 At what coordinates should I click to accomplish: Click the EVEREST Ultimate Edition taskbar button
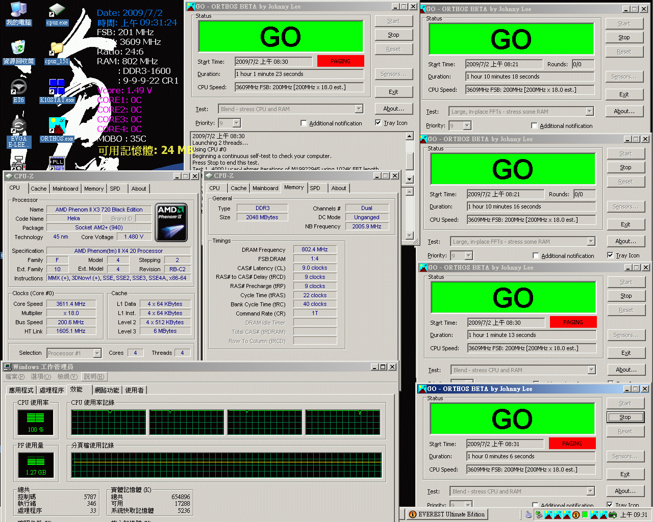(447, 515)
